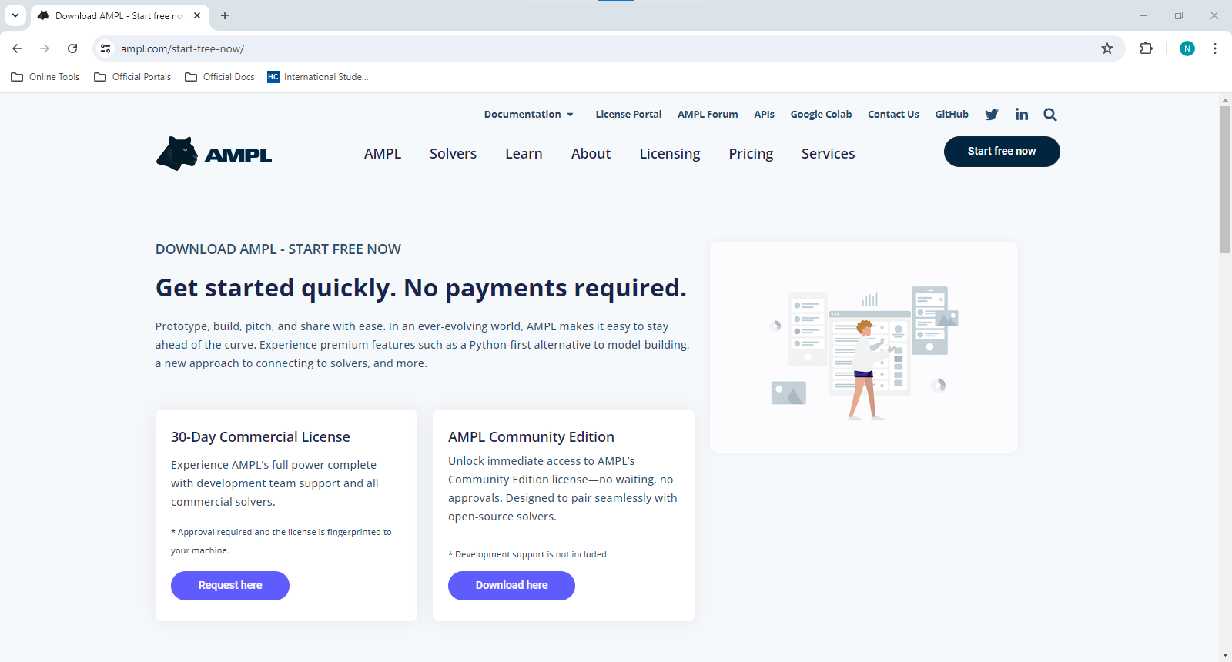Open a new browser tab
This screenshot has height=662, width=1232.
click(x=225, y=15)
